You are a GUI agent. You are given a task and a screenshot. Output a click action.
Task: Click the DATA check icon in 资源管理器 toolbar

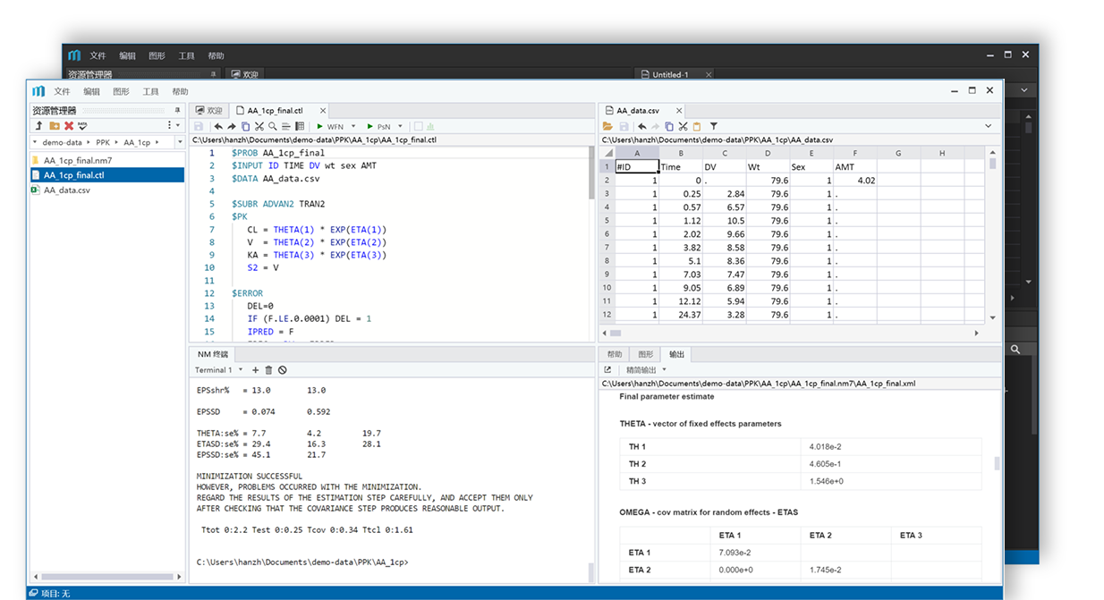82,126
